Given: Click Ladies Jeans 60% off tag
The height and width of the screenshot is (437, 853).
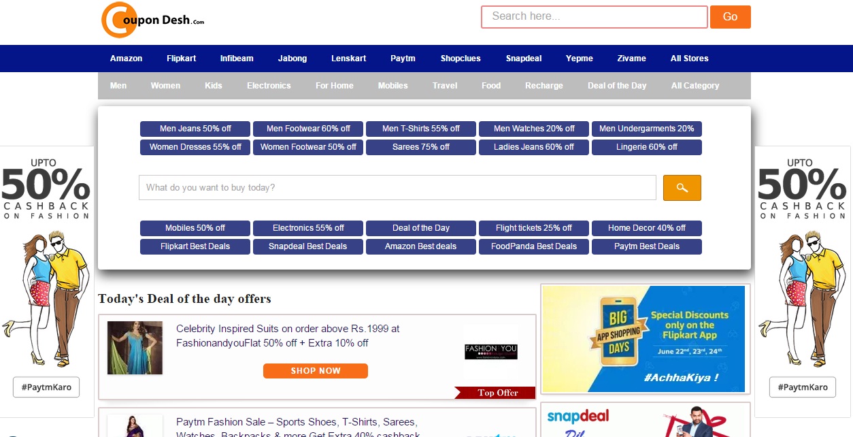Looking at the screenshot, I should (x=534, y=147).
